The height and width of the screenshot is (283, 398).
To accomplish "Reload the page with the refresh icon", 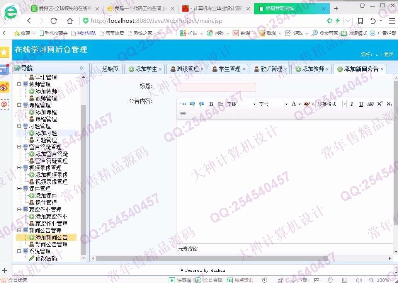I will [x=54, y=21].
